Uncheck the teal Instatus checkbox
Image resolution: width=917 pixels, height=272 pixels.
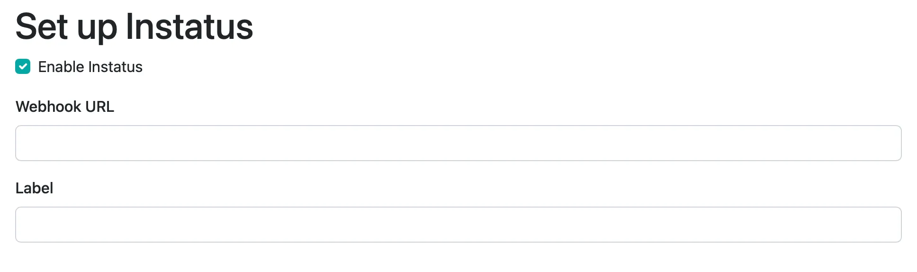click(x=23, y=67)
